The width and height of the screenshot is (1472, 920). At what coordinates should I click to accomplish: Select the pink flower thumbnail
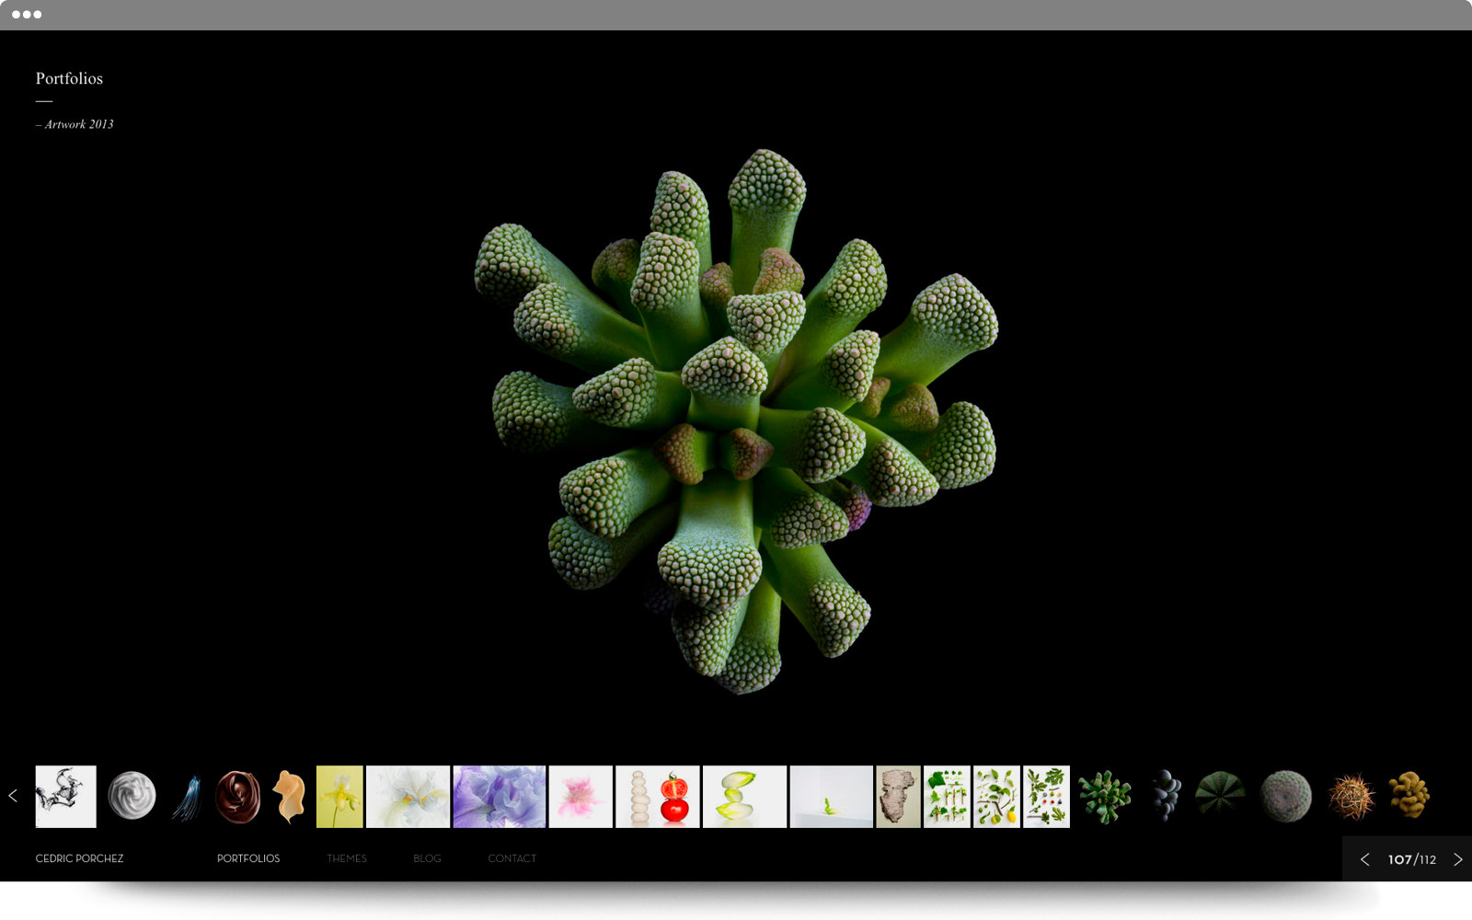click(x=581, y=797)
